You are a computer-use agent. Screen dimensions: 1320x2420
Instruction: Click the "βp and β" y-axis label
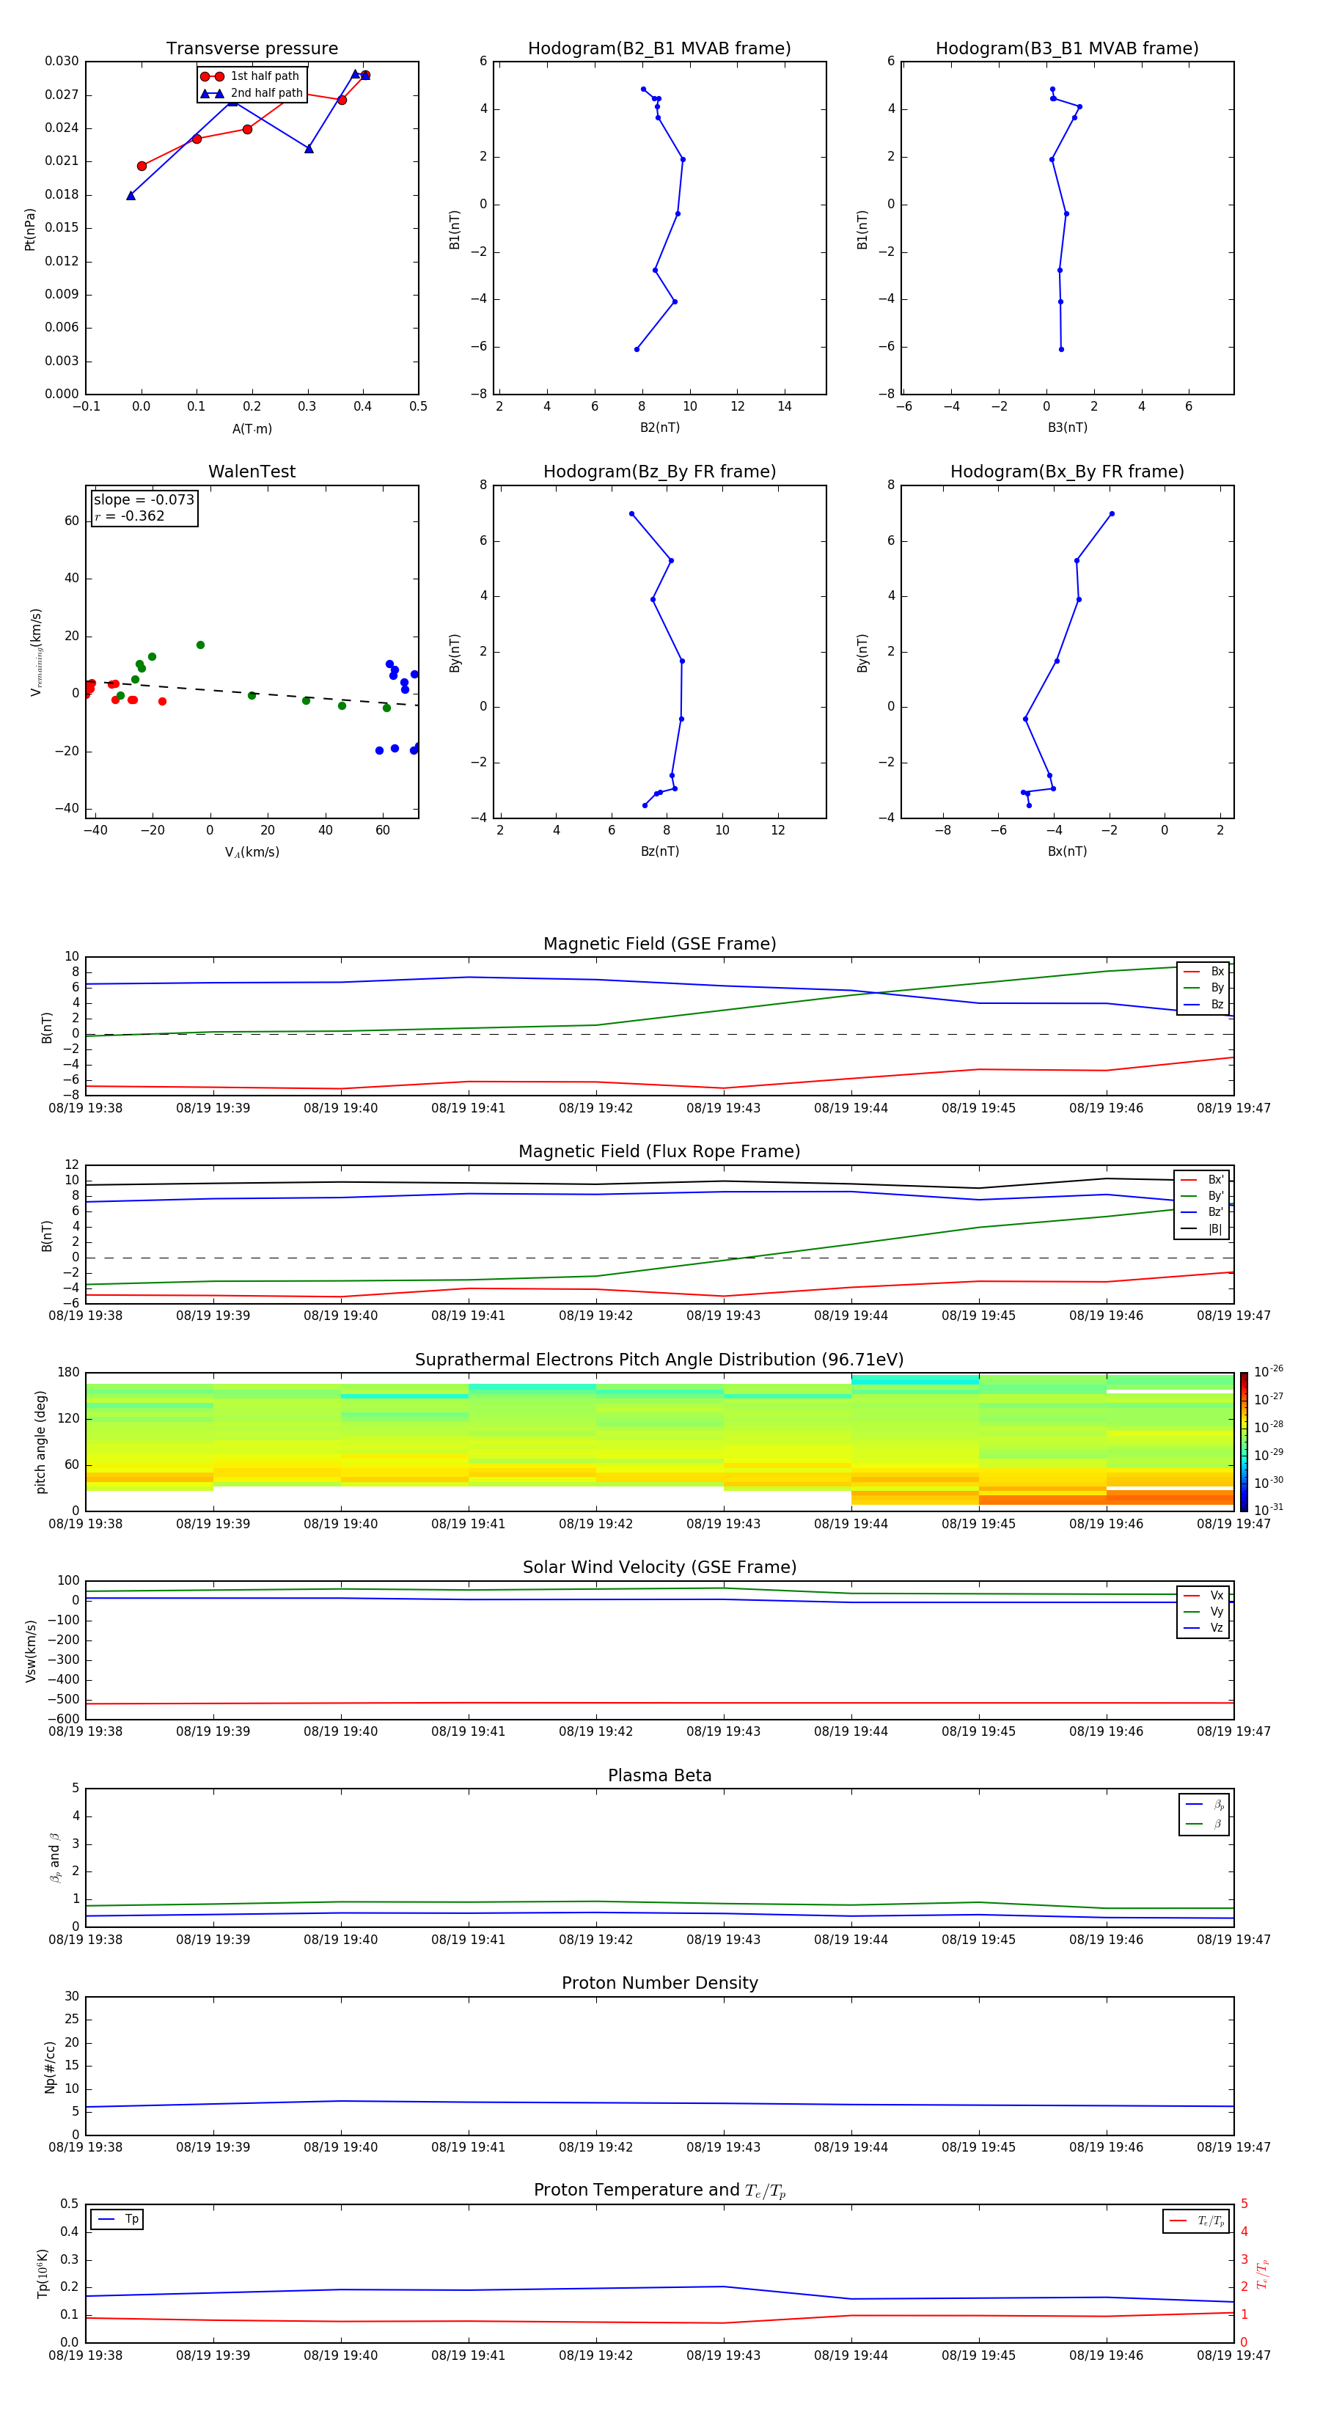point(54,1858)
